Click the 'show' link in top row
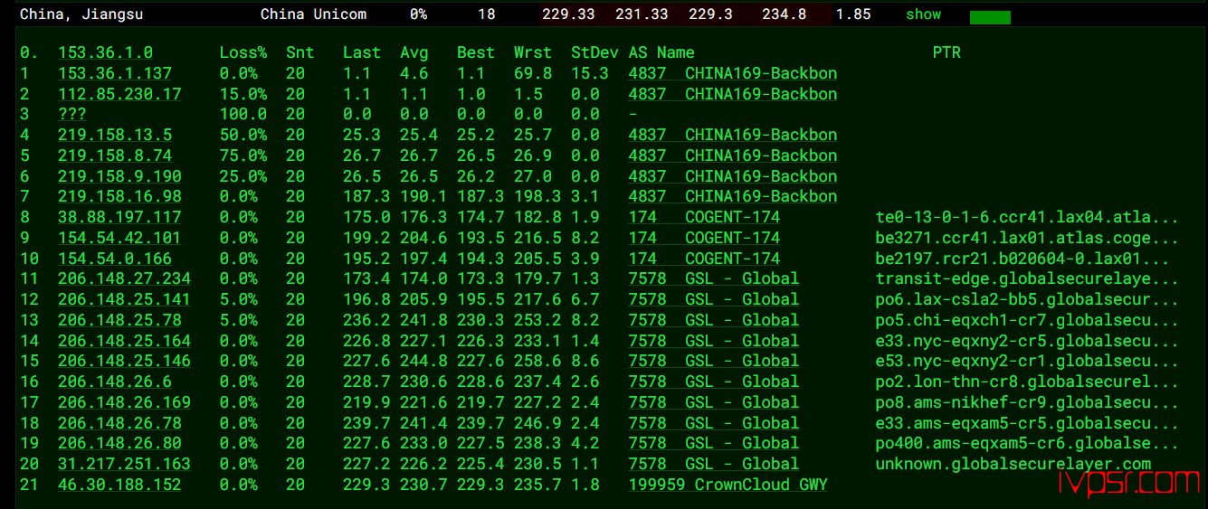The image size is (1208, 509). pos(923,14)
